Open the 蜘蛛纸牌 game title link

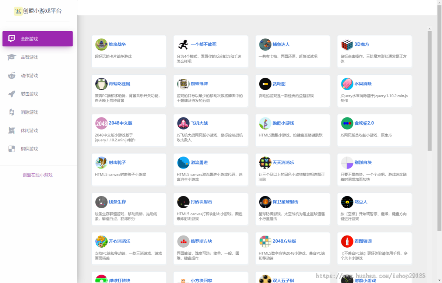pos(199,84)
